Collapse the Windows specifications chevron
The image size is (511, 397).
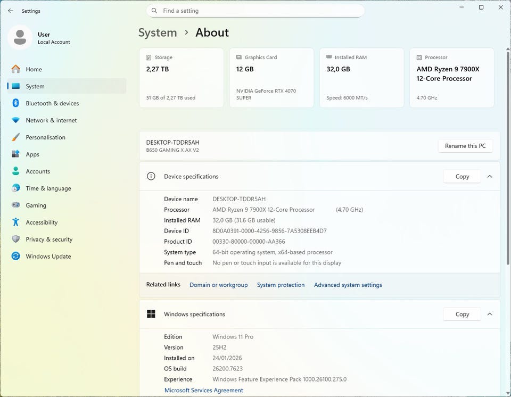[490, 315]
